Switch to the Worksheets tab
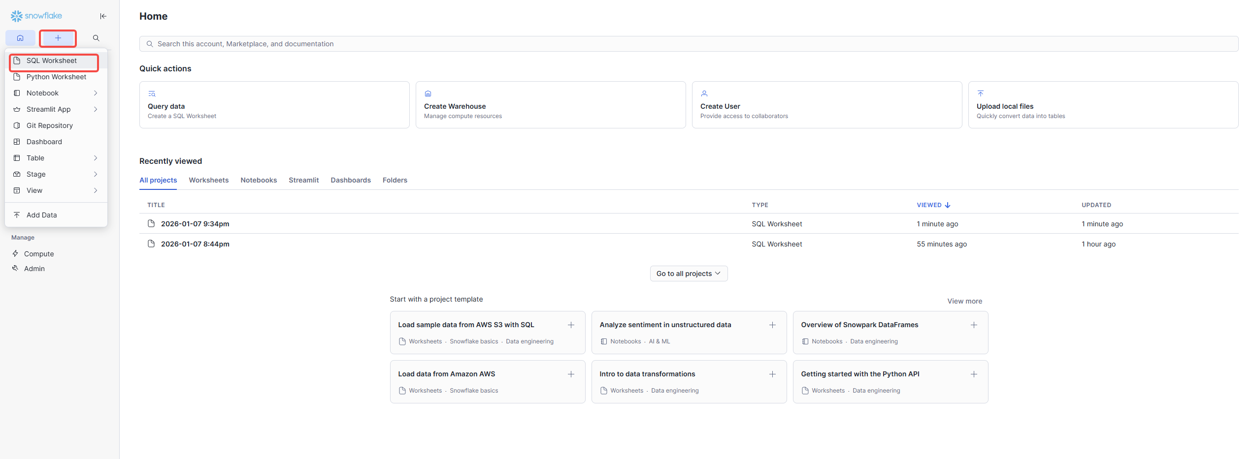This screenshot has width=1253, height=459. (209, 180)
